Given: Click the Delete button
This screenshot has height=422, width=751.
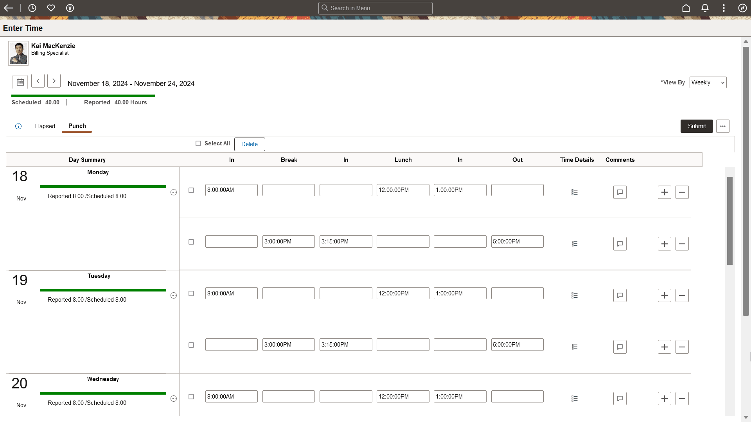Looking at the screenshot, I should pyautogui.click(x=250, y=144).
